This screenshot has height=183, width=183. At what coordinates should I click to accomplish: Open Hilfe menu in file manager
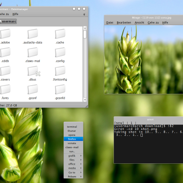[x=16, y=14]
